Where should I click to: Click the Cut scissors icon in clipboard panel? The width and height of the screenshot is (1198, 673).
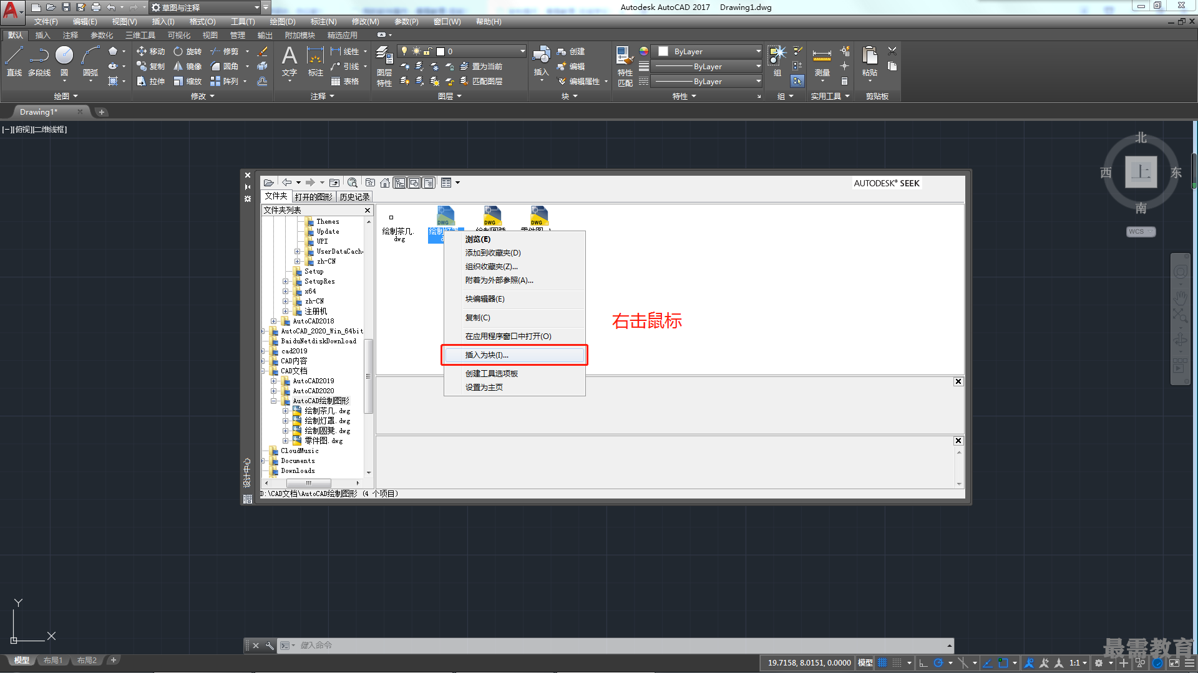click(892, 51)
